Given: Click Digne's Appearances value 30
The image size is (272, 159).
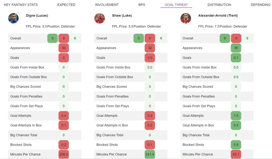Looking at the screenshot, I should pyautogui.click(x=64, y=48).
